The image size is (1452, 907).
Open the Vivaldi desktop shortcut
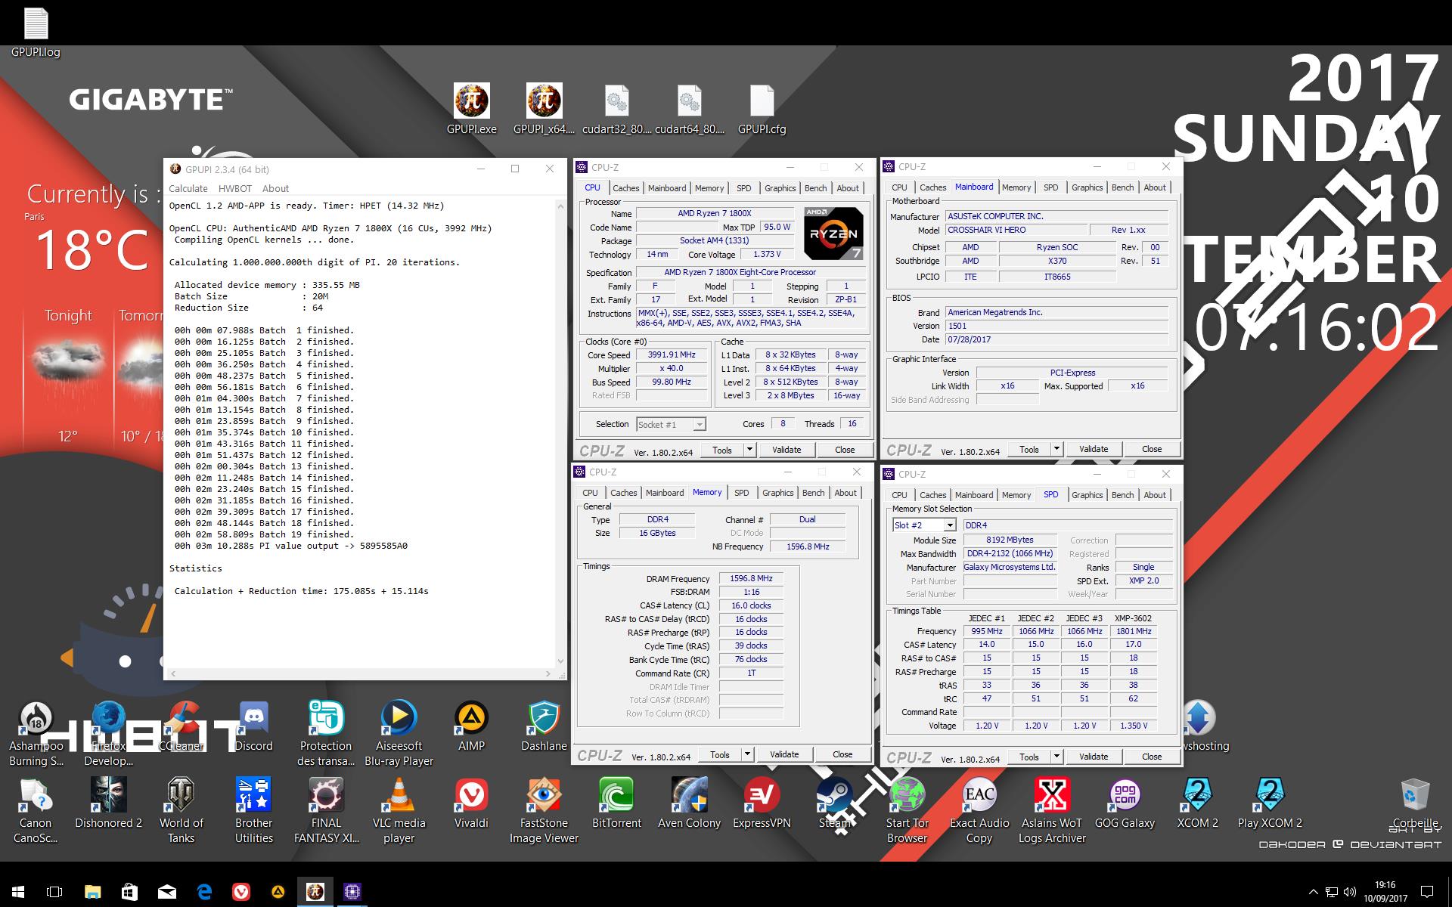coord(471,803)
